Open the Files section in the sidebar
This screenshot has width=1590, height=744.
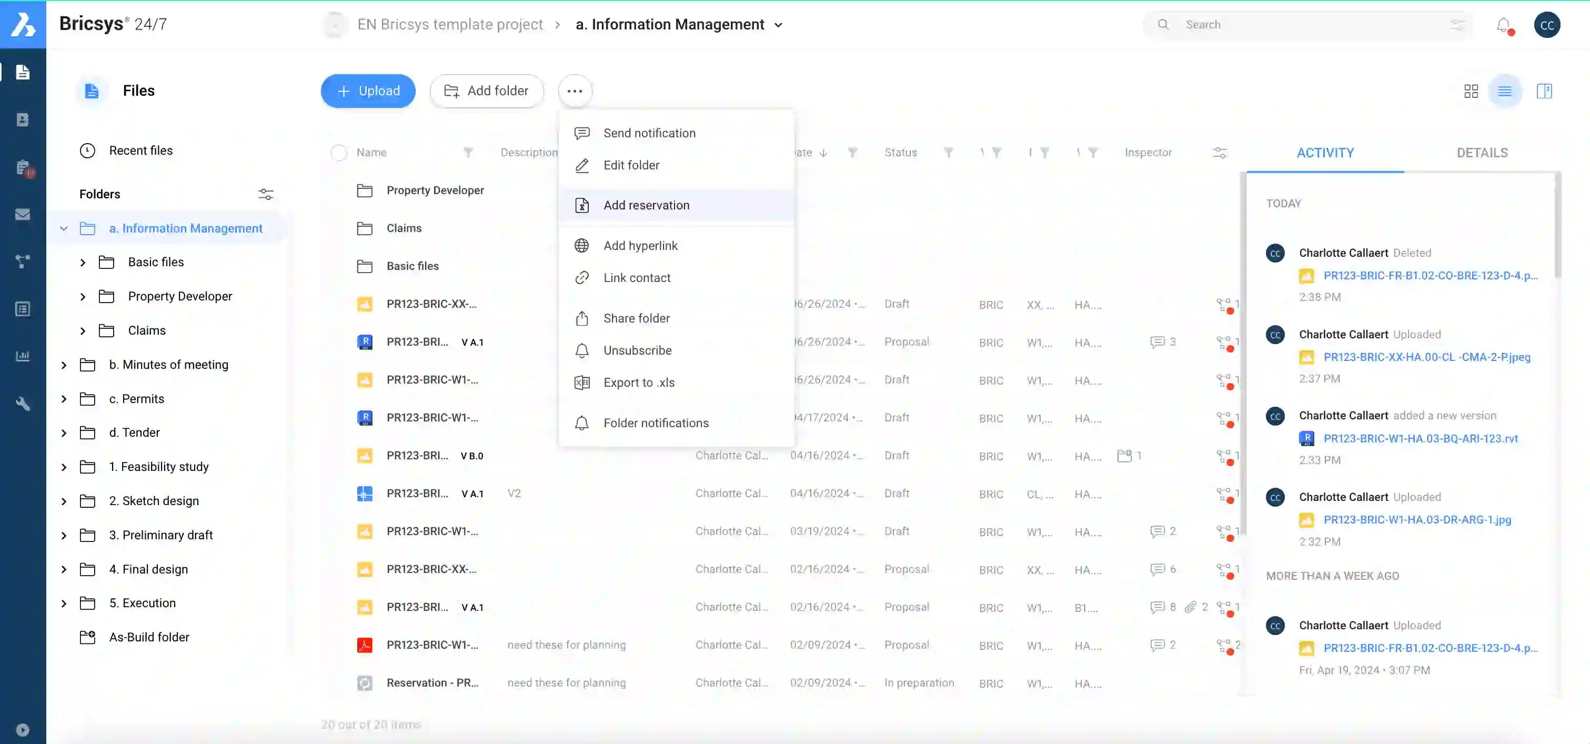point(23,72)
